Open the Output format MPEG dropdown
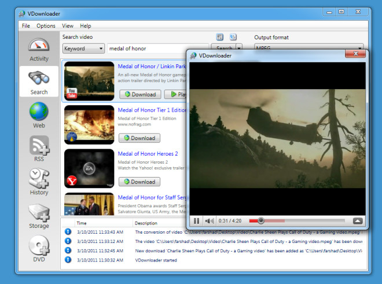The image size is (382, 284). point(308,47)
